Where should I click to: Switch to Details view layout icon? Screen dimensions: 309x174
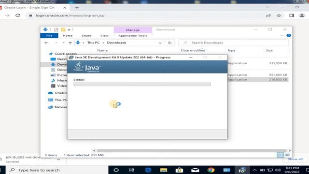coord(280,155)
